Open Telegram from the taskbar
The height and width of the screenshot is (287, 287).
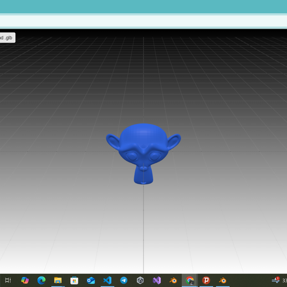click(x=124, y=280)
